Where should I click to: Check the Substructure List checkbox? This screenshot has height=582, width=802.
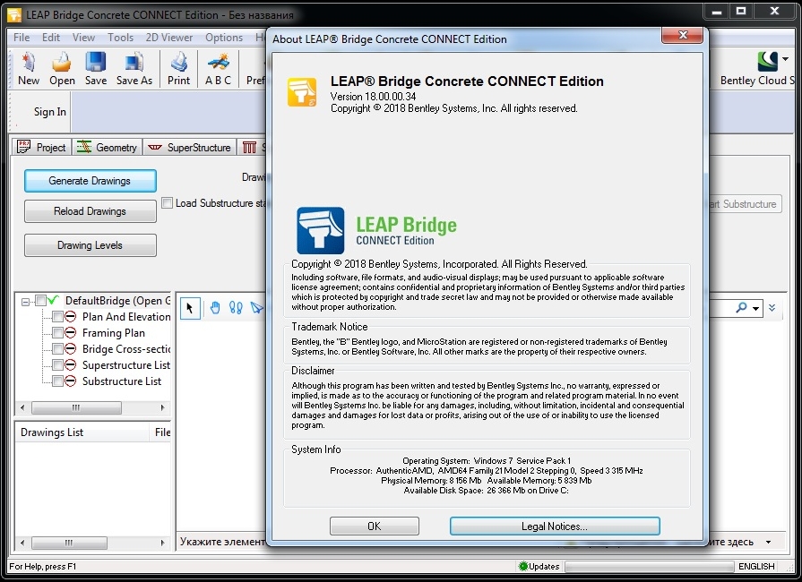(x=57, y=381)
